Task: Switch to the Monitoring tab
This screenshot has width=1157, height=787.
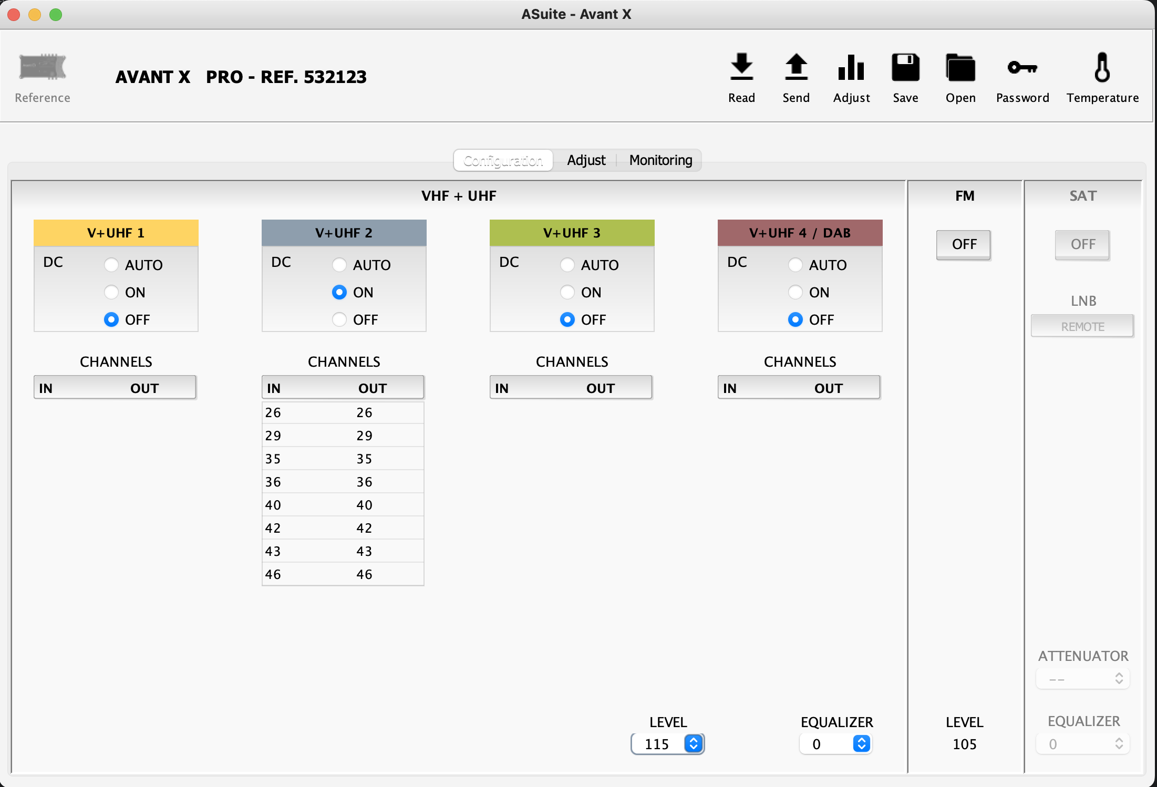Action: tap(660, 160)
